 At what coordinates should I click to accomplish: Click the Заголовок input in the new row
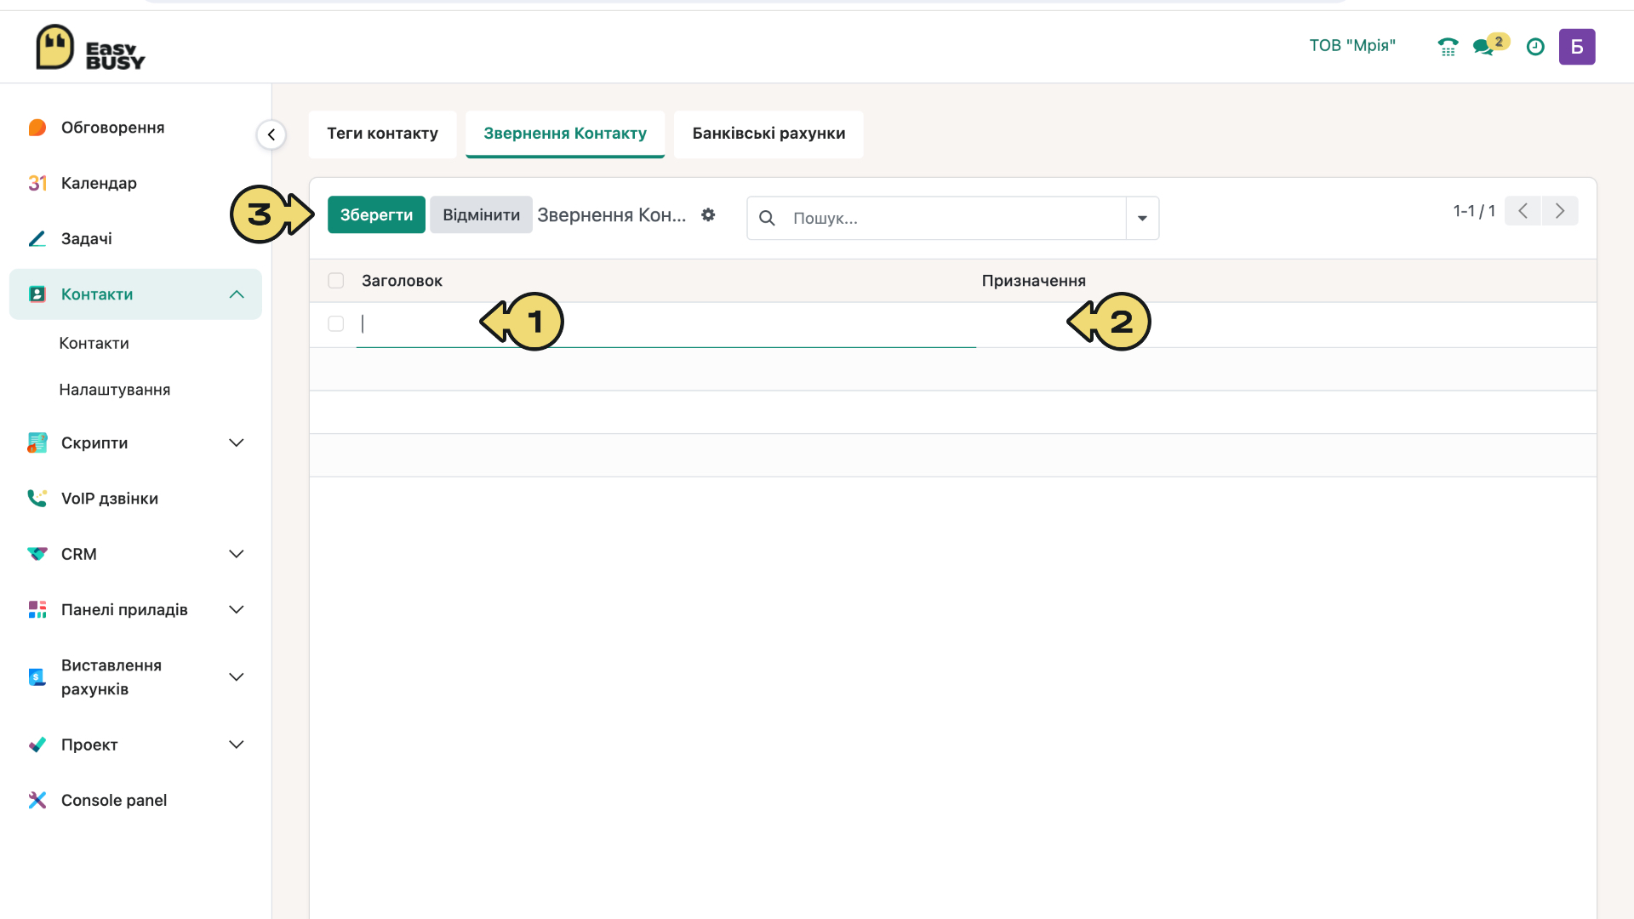click(666, 324)
